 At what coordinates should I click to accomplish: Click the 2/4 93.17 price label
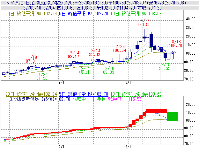(x=74, y=55)
